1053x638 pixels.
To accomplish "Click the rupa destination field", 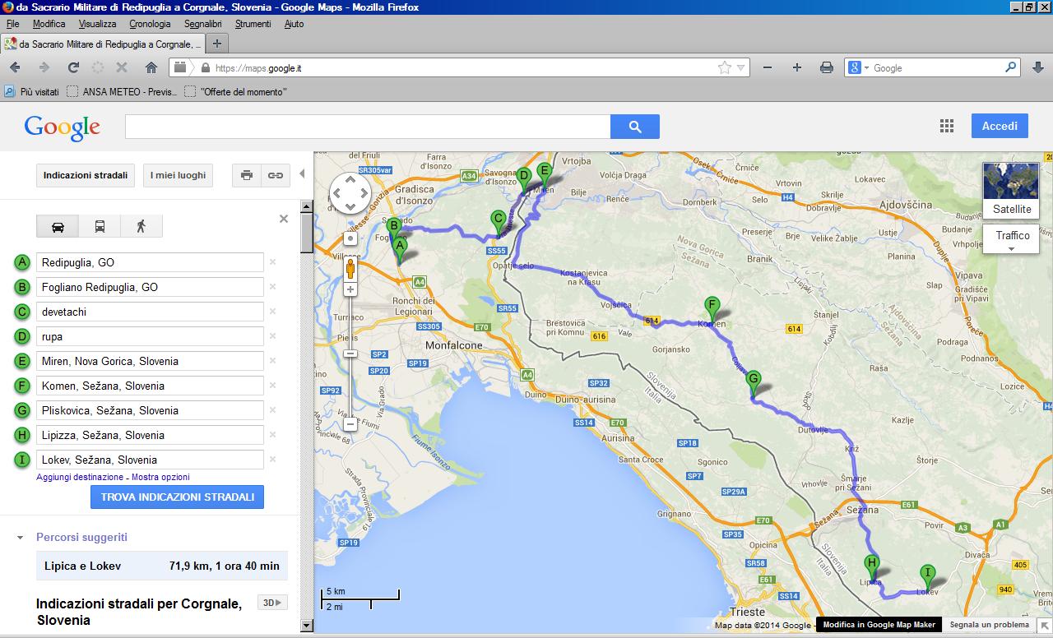I will click(x=150, y=336).
